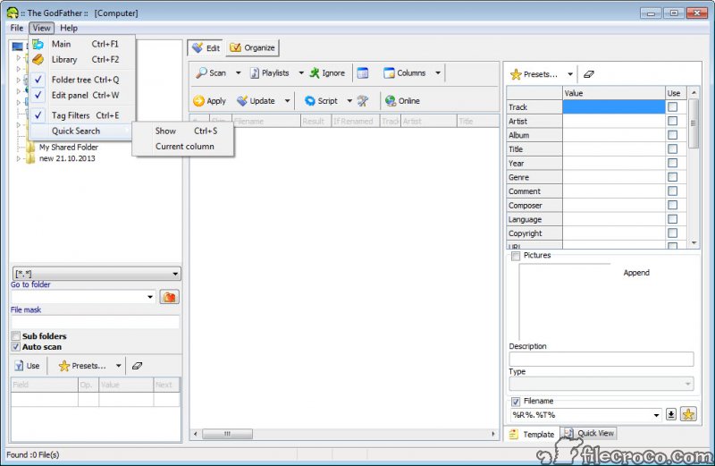Uncheck the Filename checkbox
Viewport: 715px width, 466px height.
pos(516,402)
